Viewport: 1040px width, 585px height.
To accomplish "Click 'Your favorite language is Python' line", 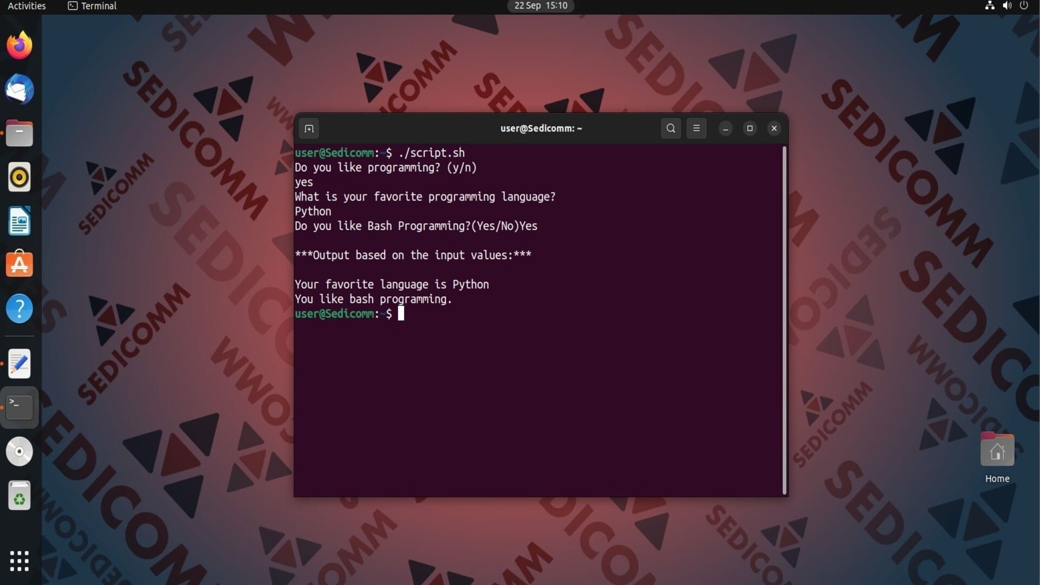I will coord(392,284).
